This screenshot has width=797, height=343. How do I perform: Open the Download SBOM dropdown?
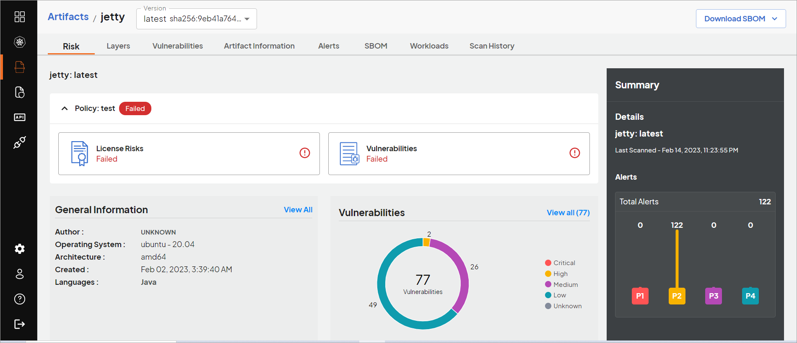pyautogui.click(x=741, y=19)
